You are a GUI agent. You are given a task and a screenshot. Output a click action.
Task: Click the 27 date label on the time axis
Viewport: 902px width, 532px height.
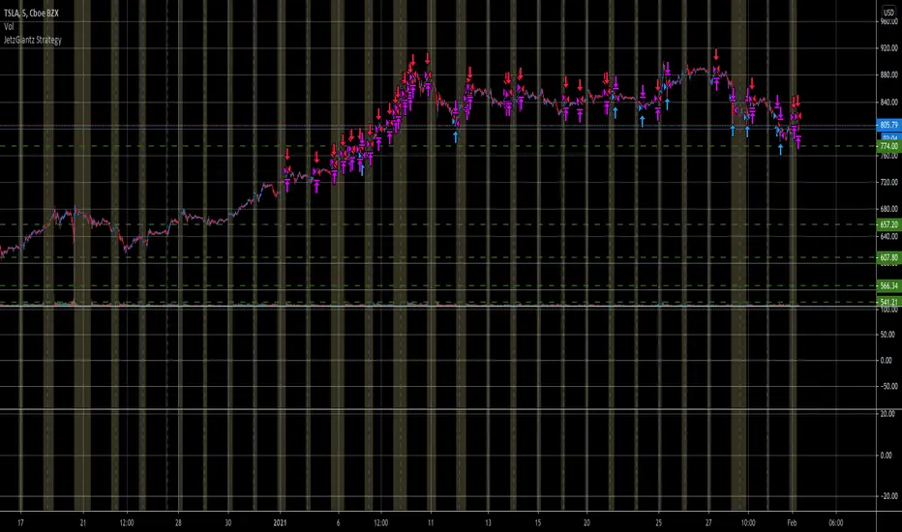(708, 522)
